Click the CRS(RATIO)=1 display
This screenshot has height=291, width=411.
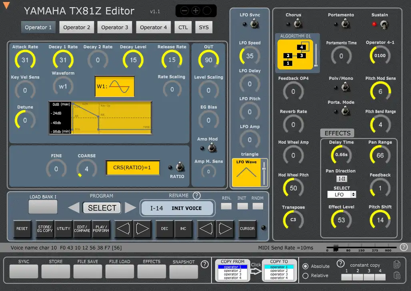133,168
